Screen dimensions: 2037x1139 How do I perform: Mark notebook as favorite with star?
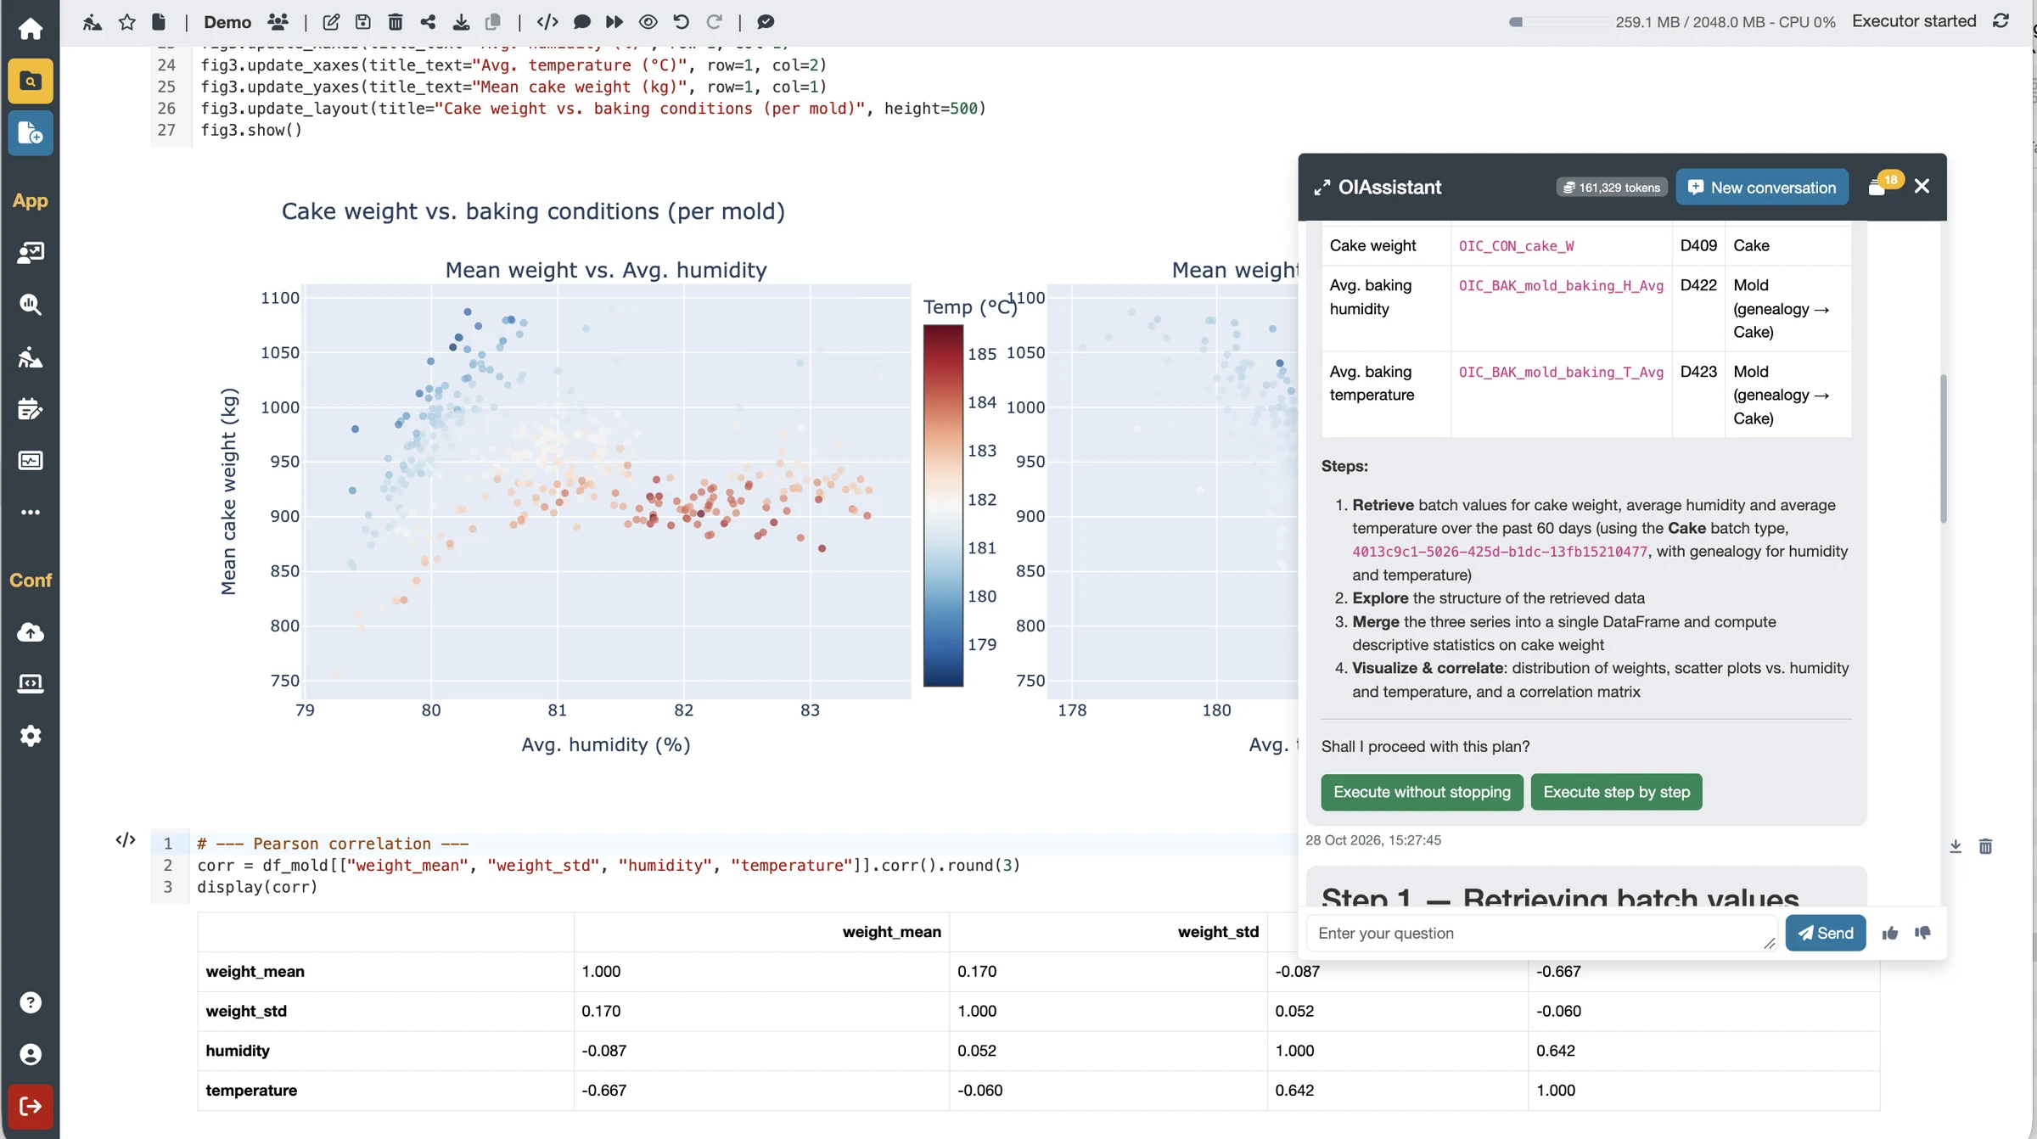[127, 22]
